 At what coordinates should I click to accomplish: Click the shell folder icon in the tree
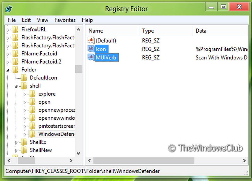tap(24, 86)
